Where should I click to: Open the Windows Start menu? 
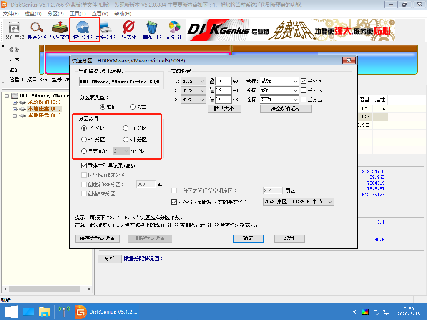pyautogui.click(x=11, y=312)
